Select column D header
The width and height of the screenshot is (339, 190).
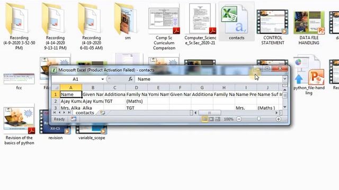click(x=137, y=88)
